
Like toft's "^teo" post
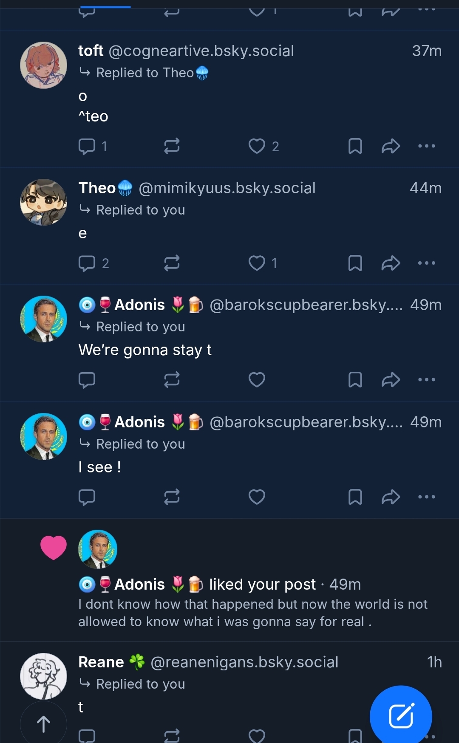[257, 146]
